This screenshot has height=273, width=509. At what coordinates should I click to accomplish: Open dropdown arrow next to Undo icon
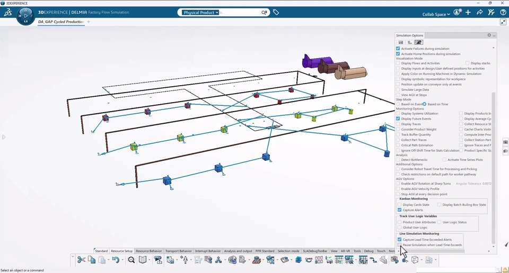[122, 260]
